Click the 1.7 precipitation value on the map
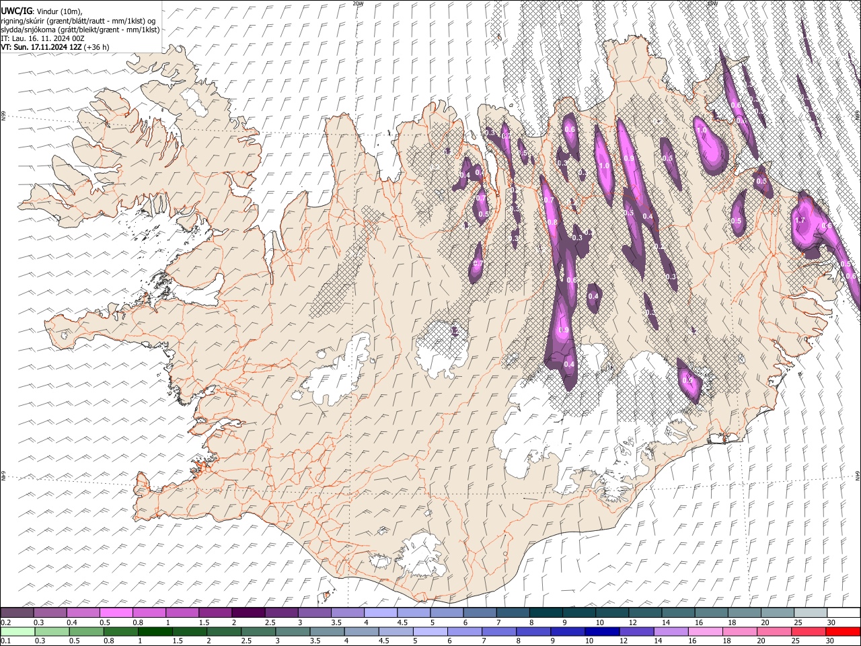The width and height of the screenshot is (861, 646). 800,220
